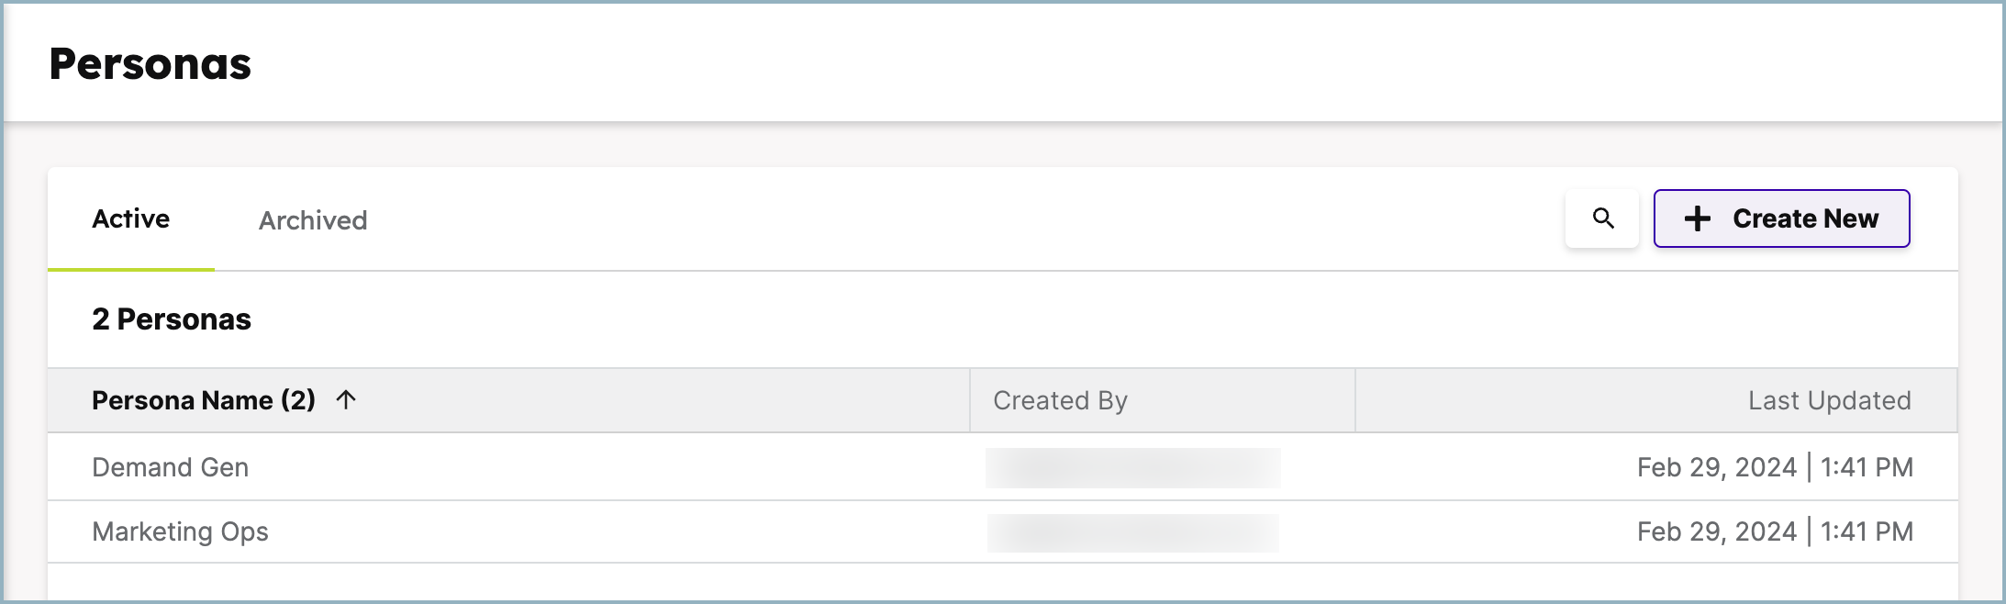Select the blurred creator for Demand Gen

pos(1133,468)
